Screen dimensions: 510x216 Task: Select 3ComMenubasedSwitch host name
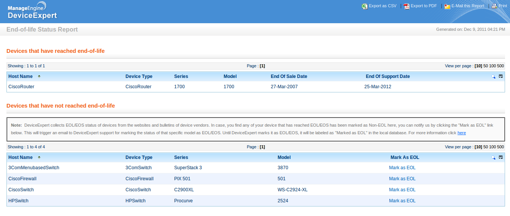pyautogui.click(x=34, y=168)
